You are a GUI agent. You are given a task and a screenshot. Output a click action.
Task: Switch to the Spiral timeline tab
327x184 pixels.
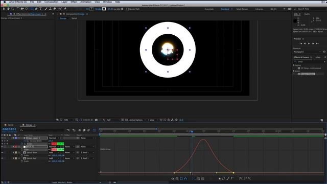click(11, 125)
